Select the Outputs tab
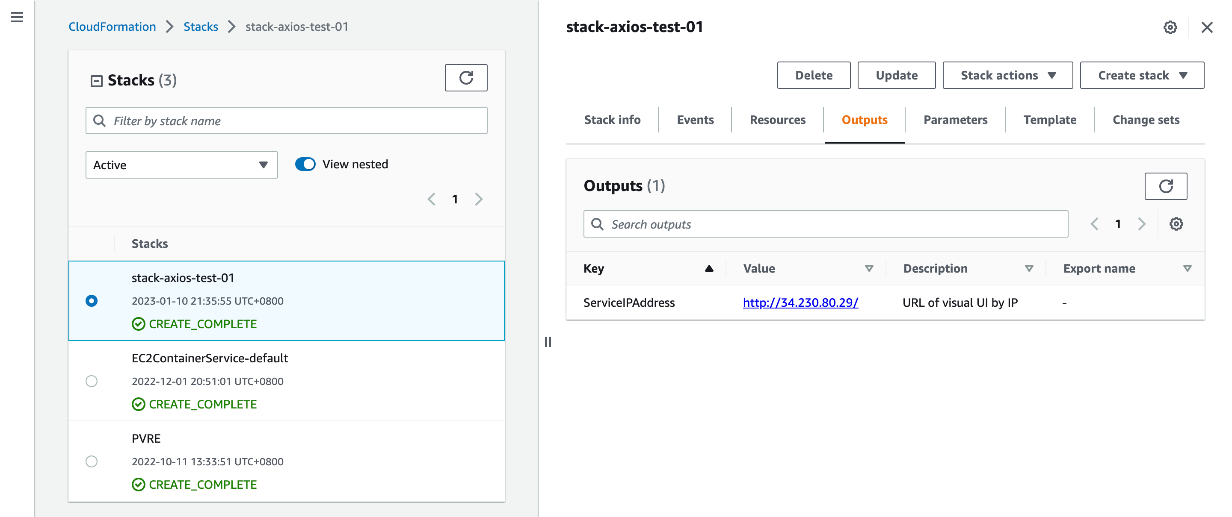The image size is (1232, 517). 864,120
